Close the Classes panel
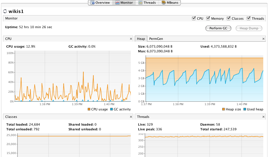Screen dimensions: 269x157 click(x=131, y=117)
